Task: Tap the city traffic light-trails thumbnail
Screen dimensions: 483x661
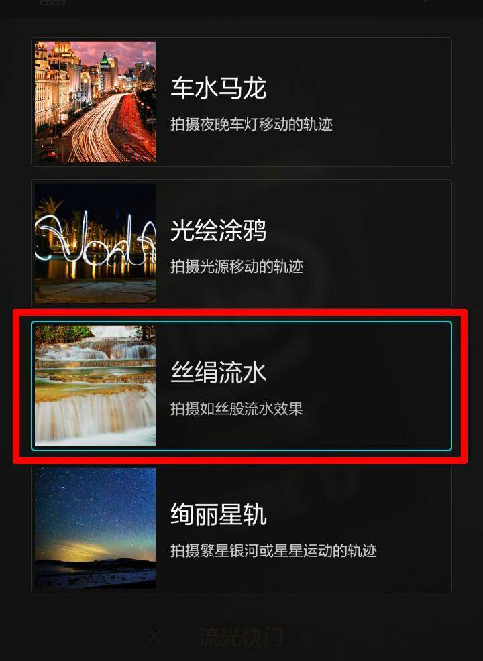Action: tap(95, 102)
